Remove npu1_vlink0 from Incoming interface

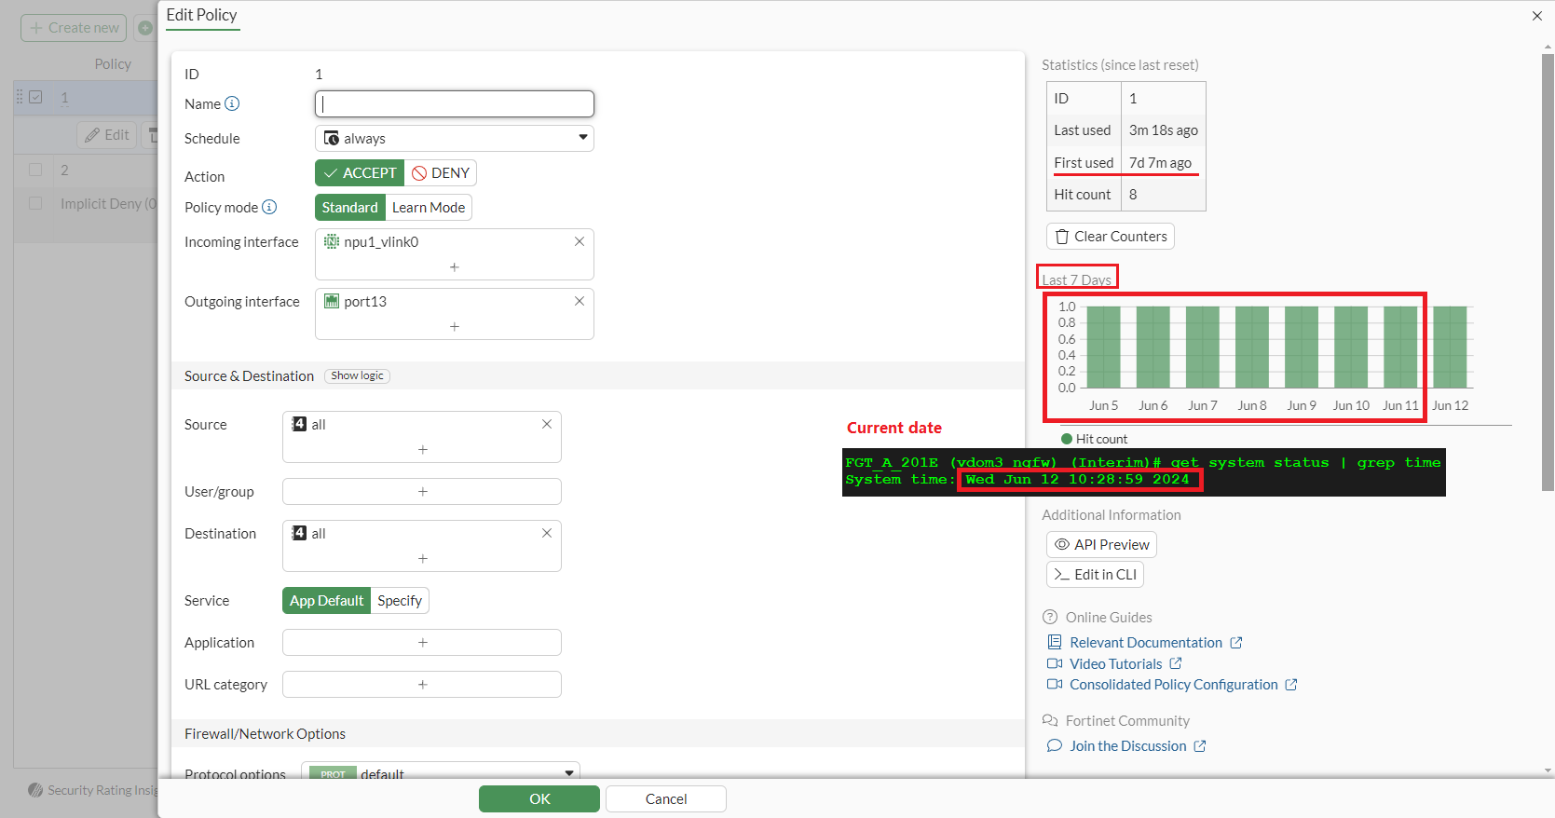tap(580, 241)
